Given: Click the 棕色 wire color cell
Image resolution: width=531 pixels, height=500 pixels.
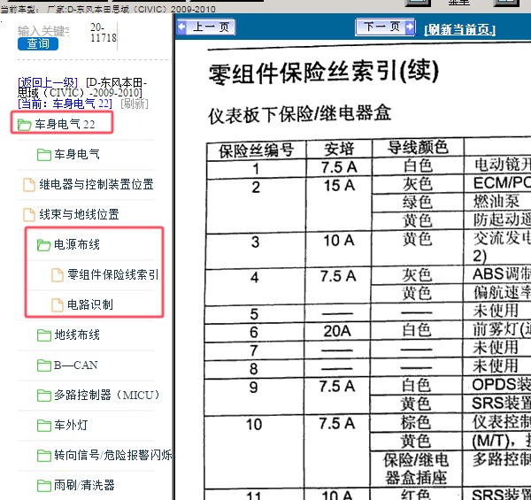Looking at the screenshot, I should [416, 422].
